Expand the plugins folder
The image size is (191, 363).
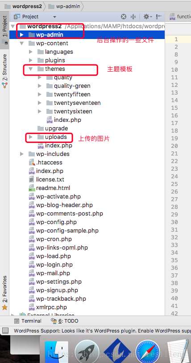tap(31, 60)
